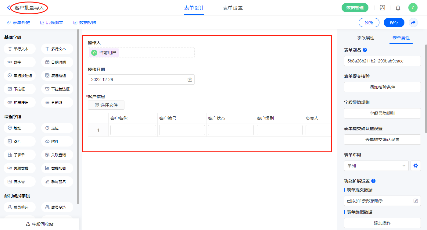This screenshot has width=427, height=230.
Task: Click the 添加校验条件 button
Action: [x=382, y=87]
